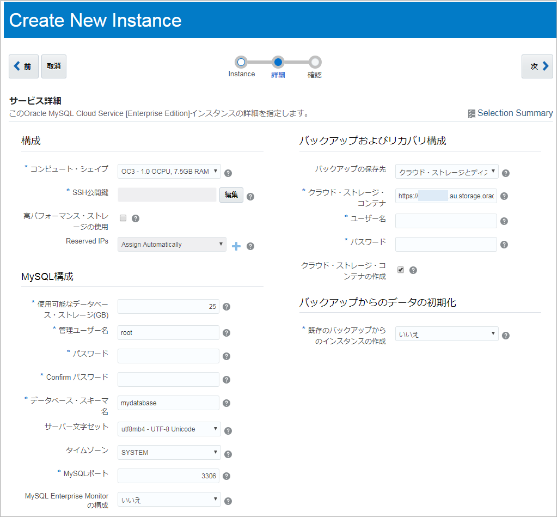Viewport: 557px width, 517px height.
Task: Click help icon for 使用可能なデータベース・ストレージ(GB)
Action: click(227, 307)
